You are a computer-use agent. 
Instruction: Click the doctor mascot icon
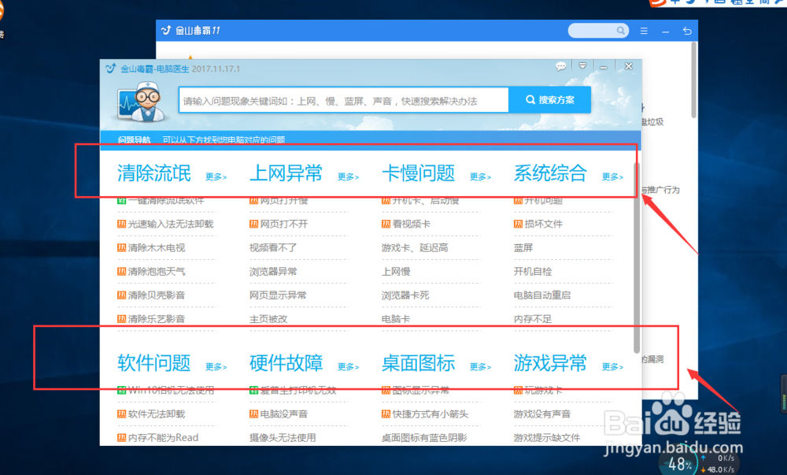[142, 101]
